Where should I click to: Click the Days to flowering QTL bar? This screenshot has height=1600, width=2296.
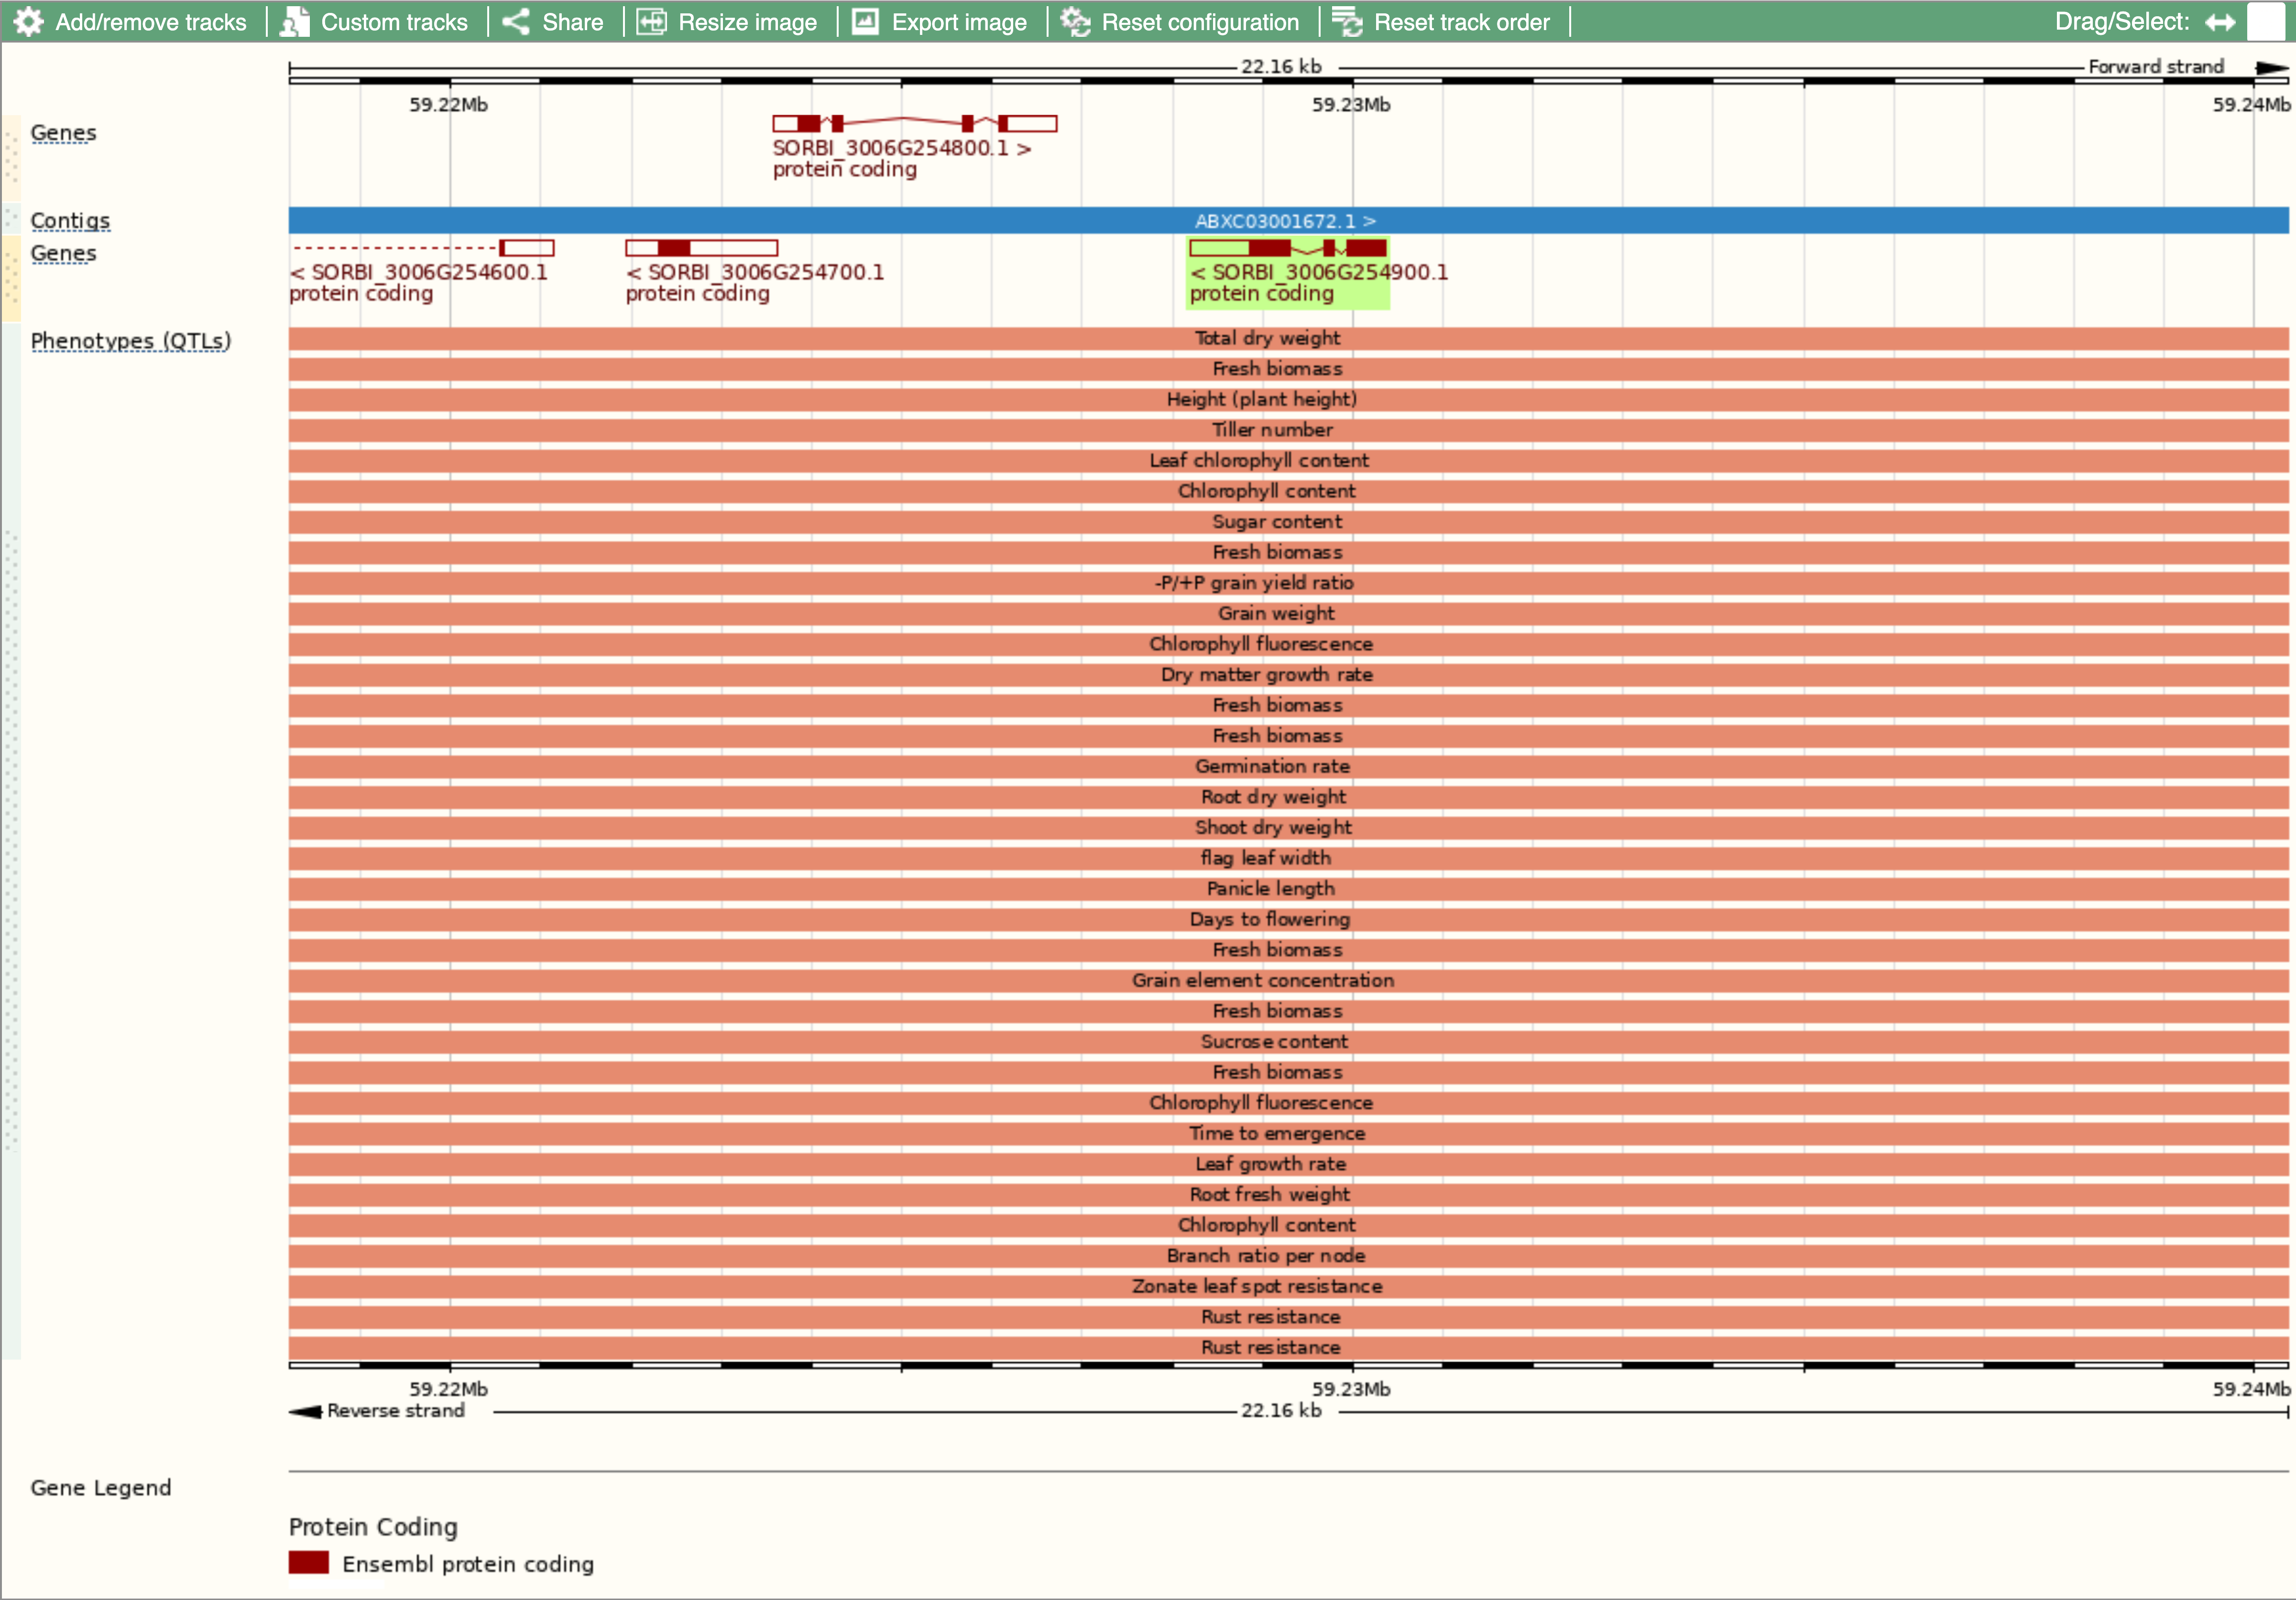[x=1288, y=919]
